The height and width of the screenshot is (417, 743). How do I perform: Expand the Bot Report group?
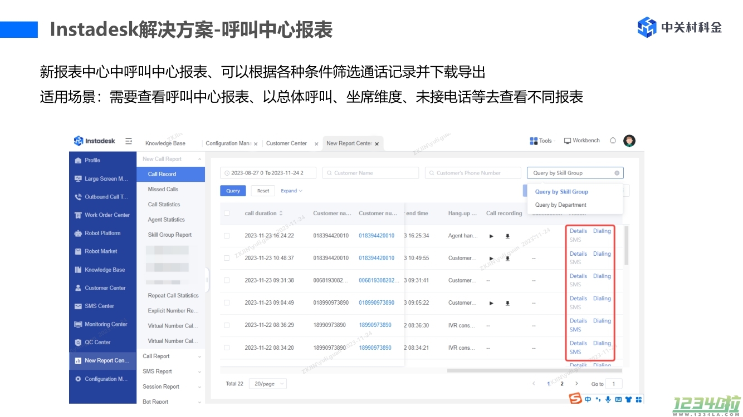(x=171, y=401)
